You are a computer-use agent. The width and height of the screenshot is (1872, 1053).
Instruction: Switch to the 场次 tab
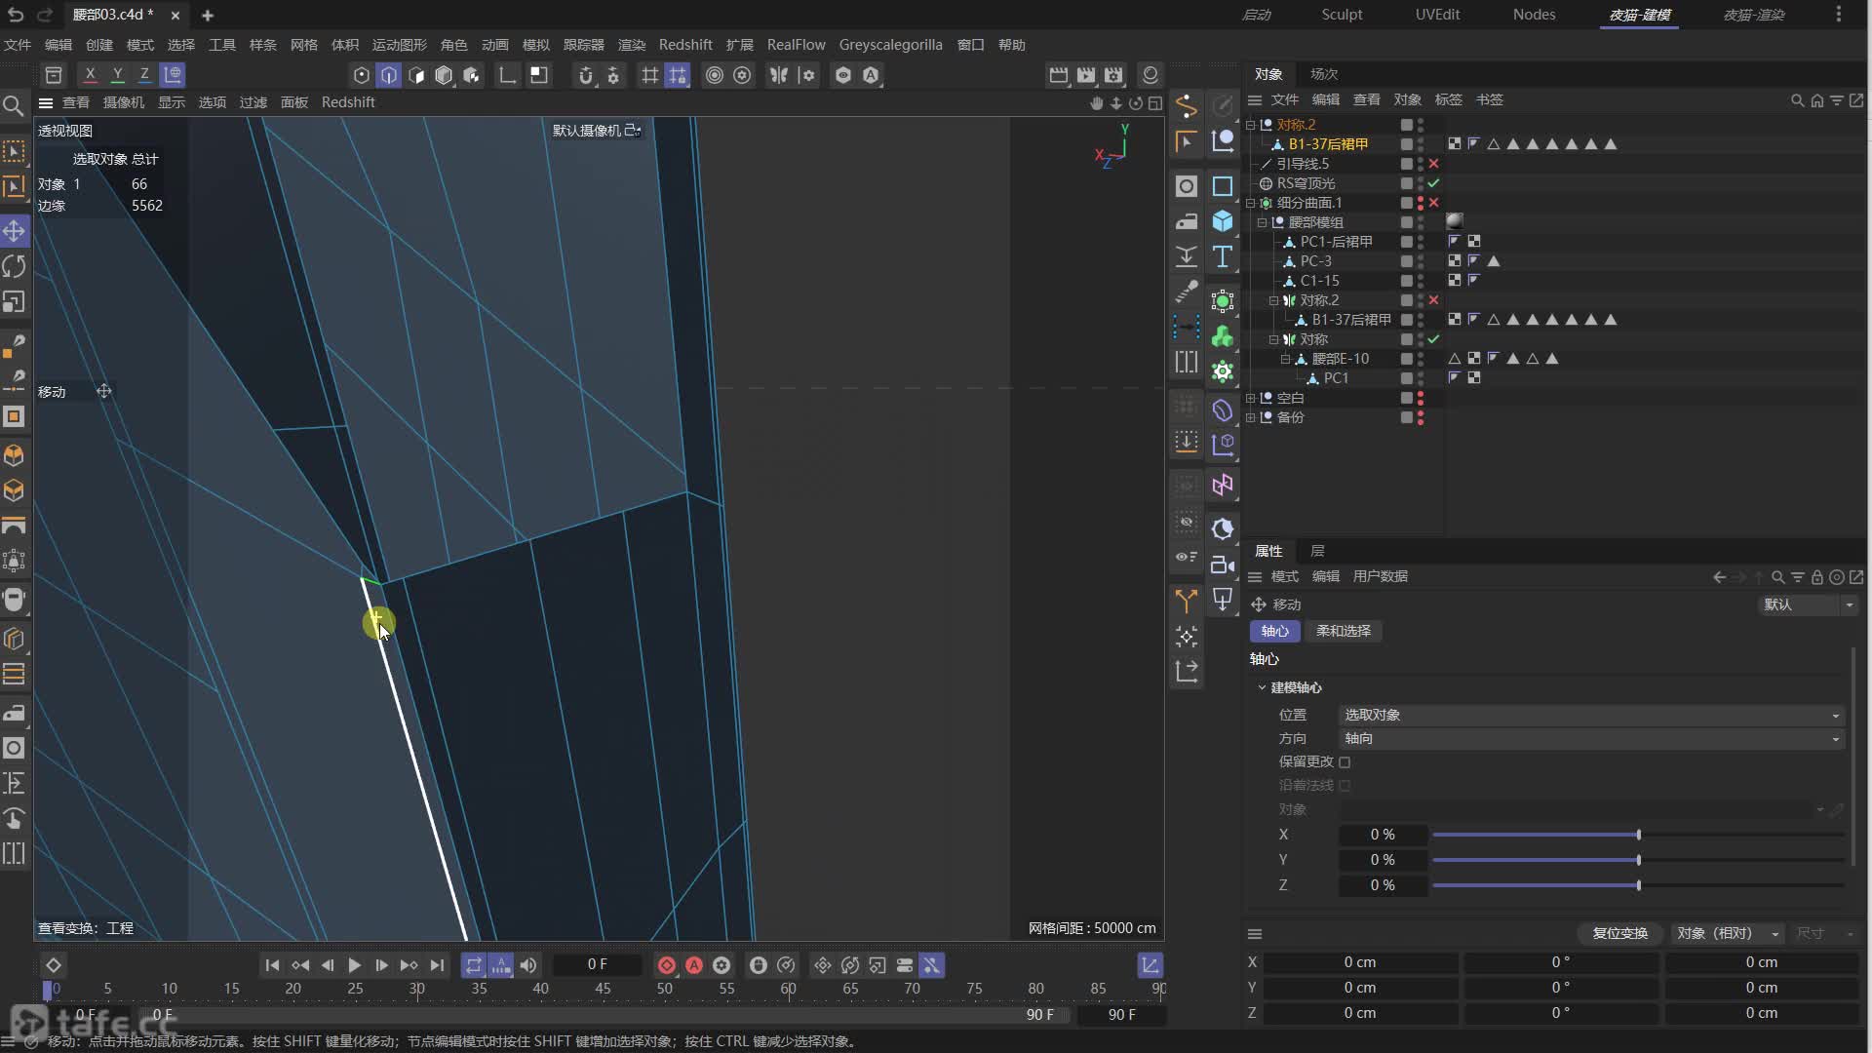pyautogui.click(x=1323, y=74)
